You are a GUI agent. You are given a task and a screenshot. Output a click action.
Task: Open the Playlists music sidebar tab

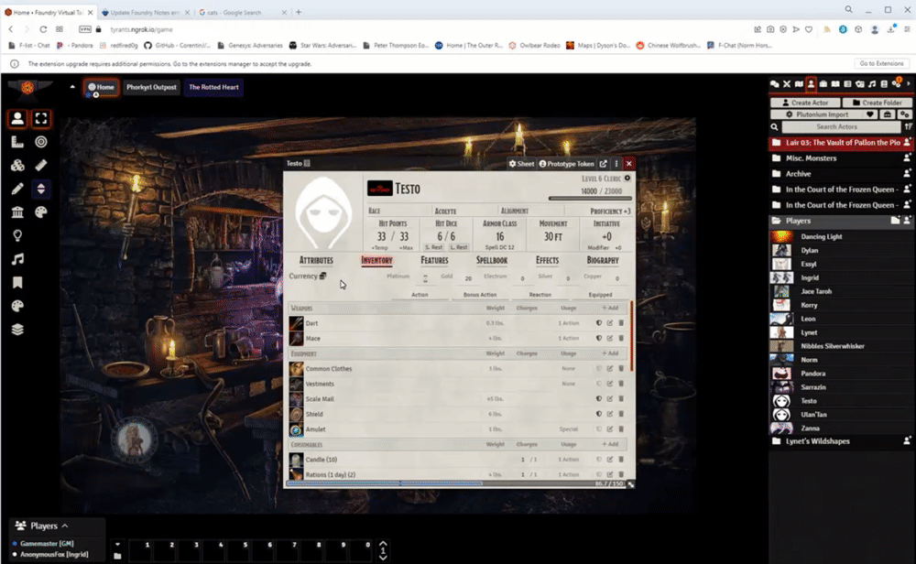872,84
